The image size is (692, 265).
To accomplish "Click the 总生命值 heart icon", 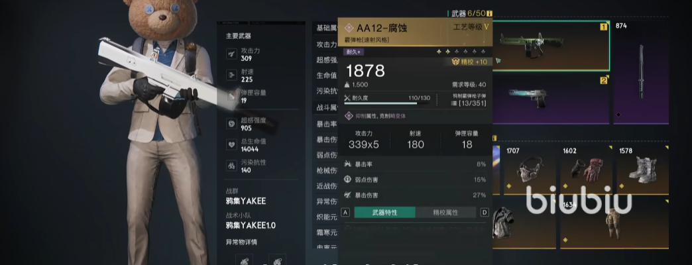I will 232,144.
